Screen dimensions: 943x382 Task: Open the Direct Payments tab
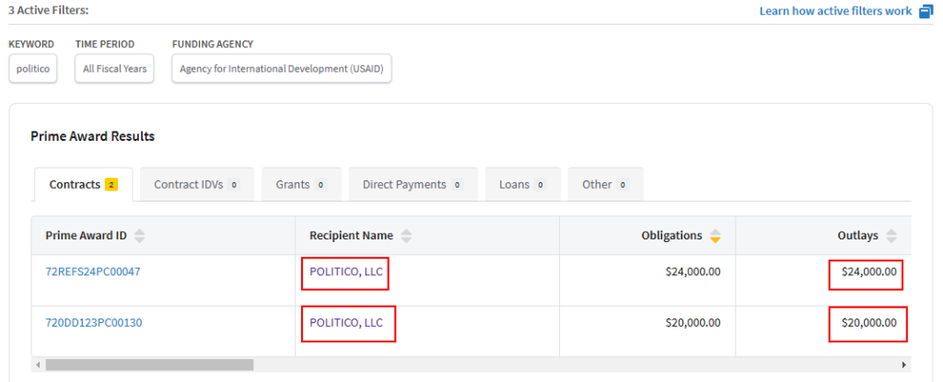click(413, 185)
